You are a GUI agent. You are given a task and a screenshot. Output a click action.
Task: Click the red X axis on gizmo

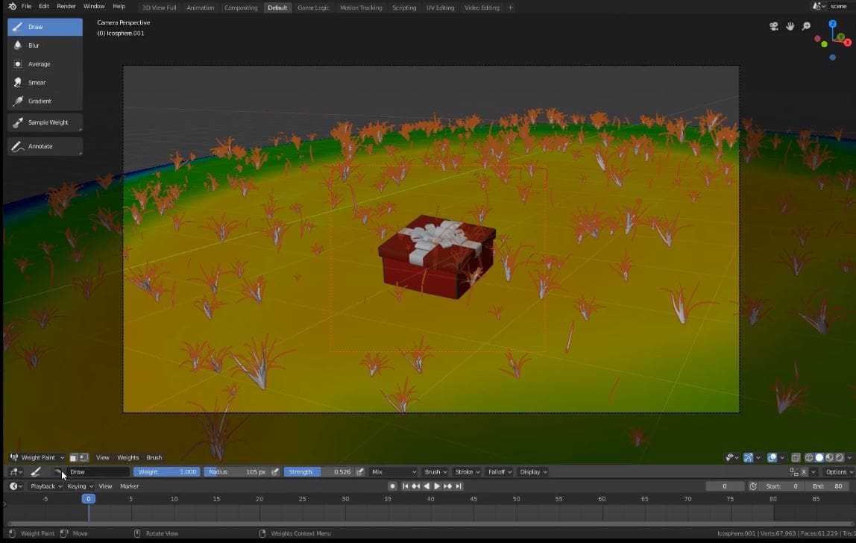point(848,43)
